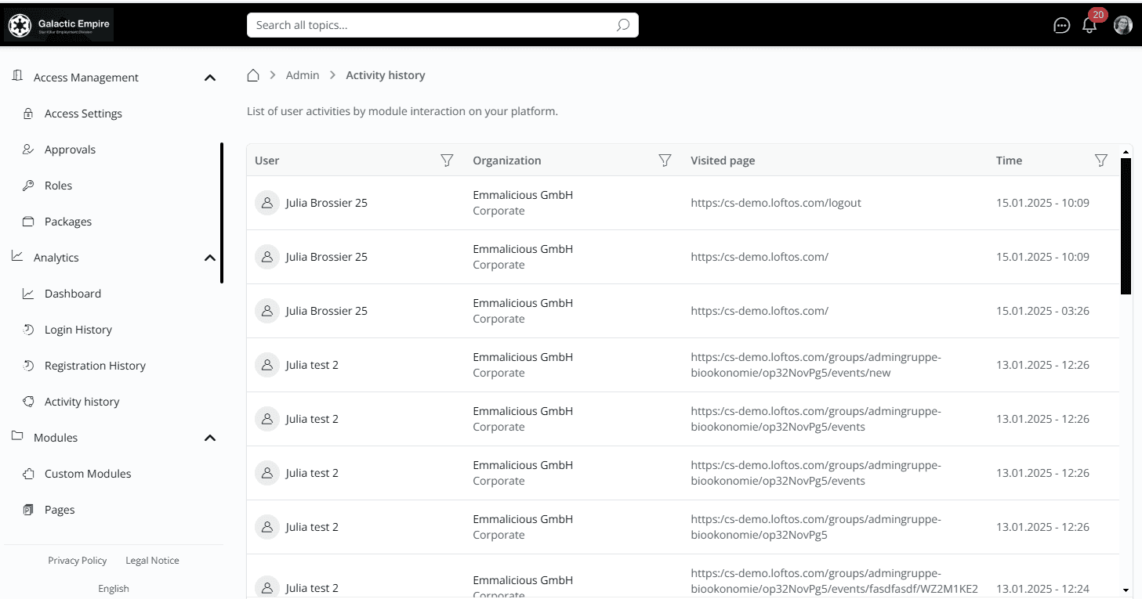This screenshot has width=1142, height=599.
Task: Open the Privacy Policy link
Action: pos(77,561)
